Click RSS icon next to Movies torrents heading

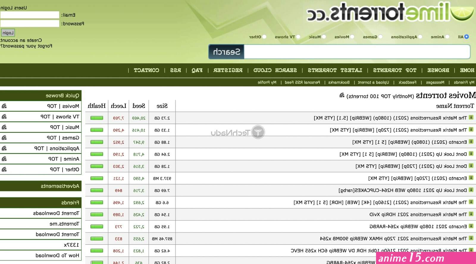(342, 95)
